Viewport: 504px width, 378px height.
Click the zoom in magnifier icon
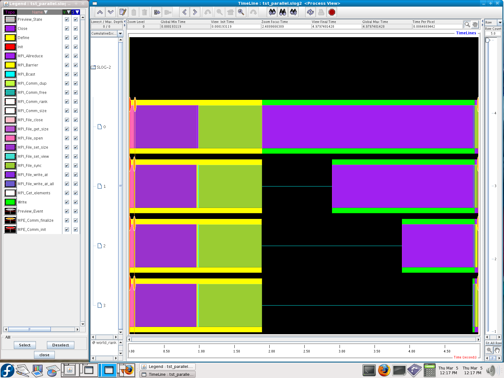[241, 12]
